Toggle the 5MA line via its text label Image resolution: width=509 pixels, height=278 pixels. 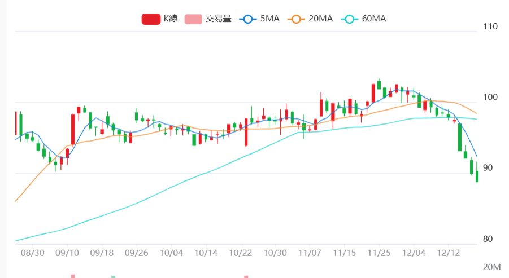click(269, 19)
